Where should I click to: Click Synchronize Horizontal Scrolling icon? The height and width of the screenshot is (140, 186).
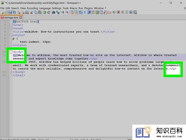click(76, 12)
